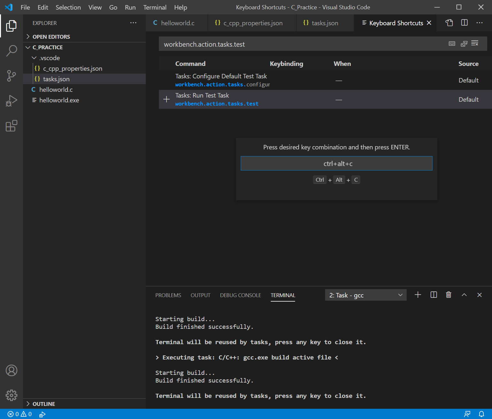Viewport: 492px width, 419px height.
Task: Open the feedback icon in status bar
Action: (x=467, y=414)
